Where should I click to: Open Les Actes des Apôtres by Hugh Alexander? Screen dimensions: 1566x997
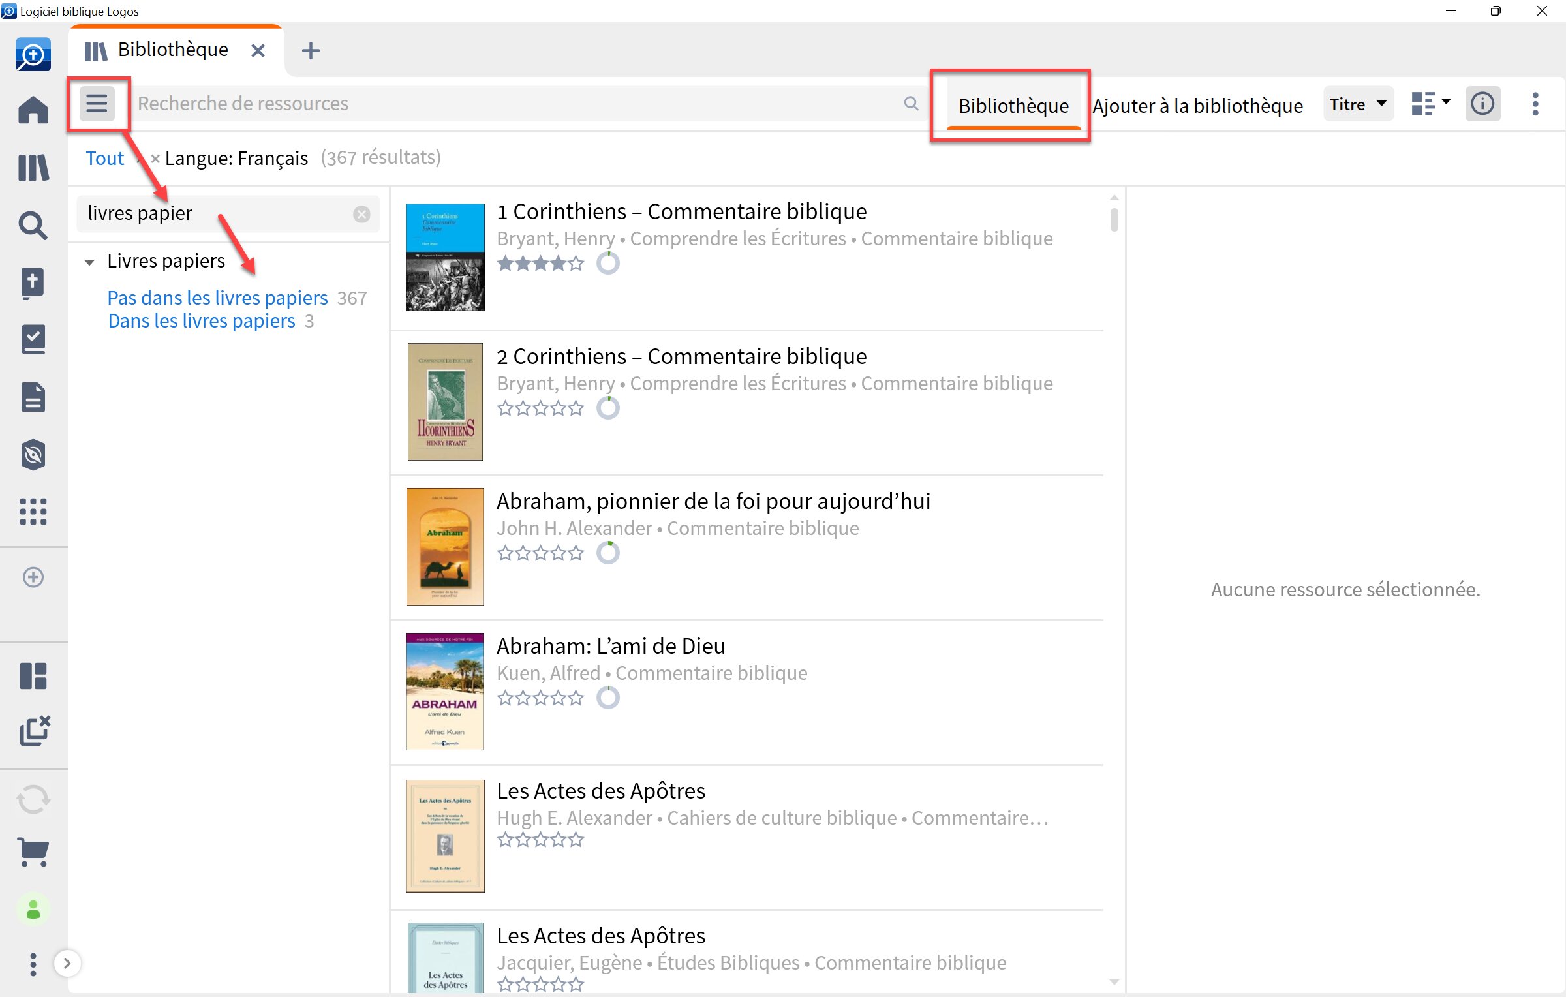(x=600, y=791)
